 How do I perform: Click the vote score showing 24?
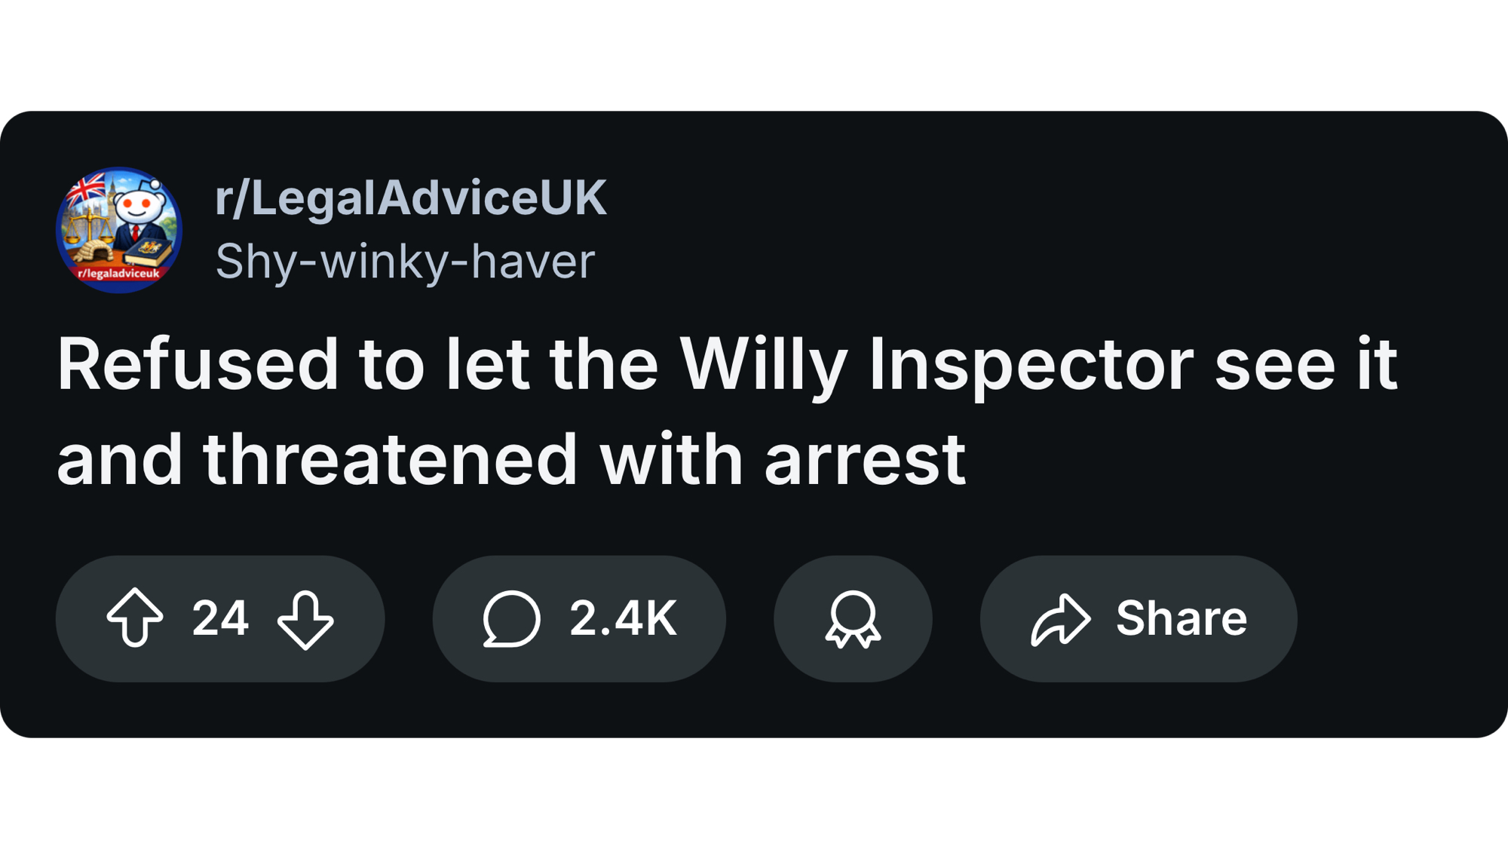pyautogui.click(x=220, y=619)
